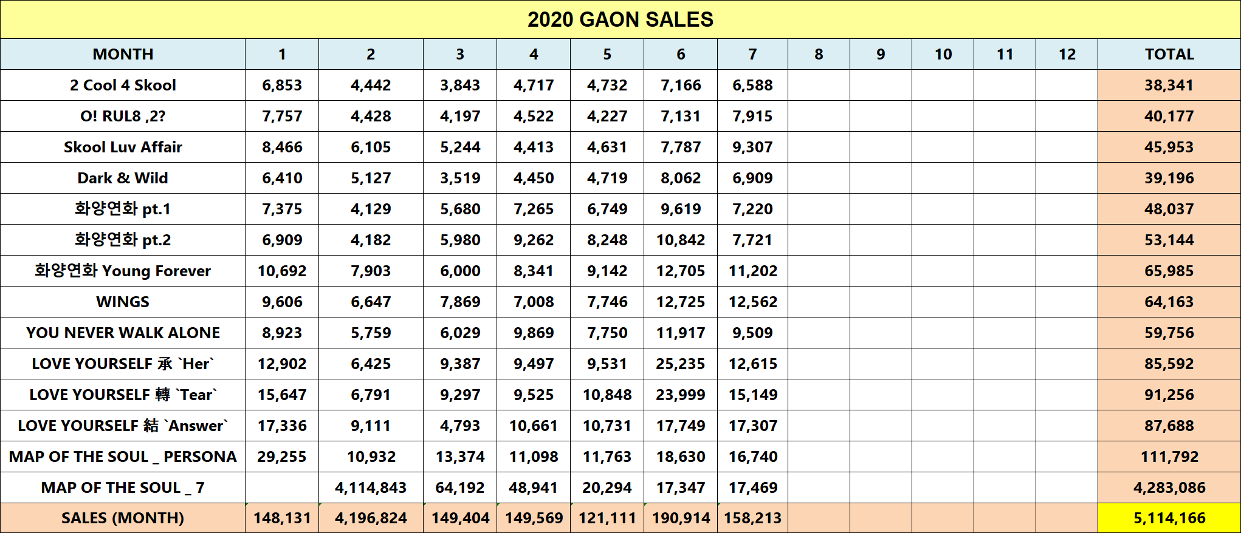
Task: Select the 2 Cool 4 Skool label
Action: coord(123,85)
